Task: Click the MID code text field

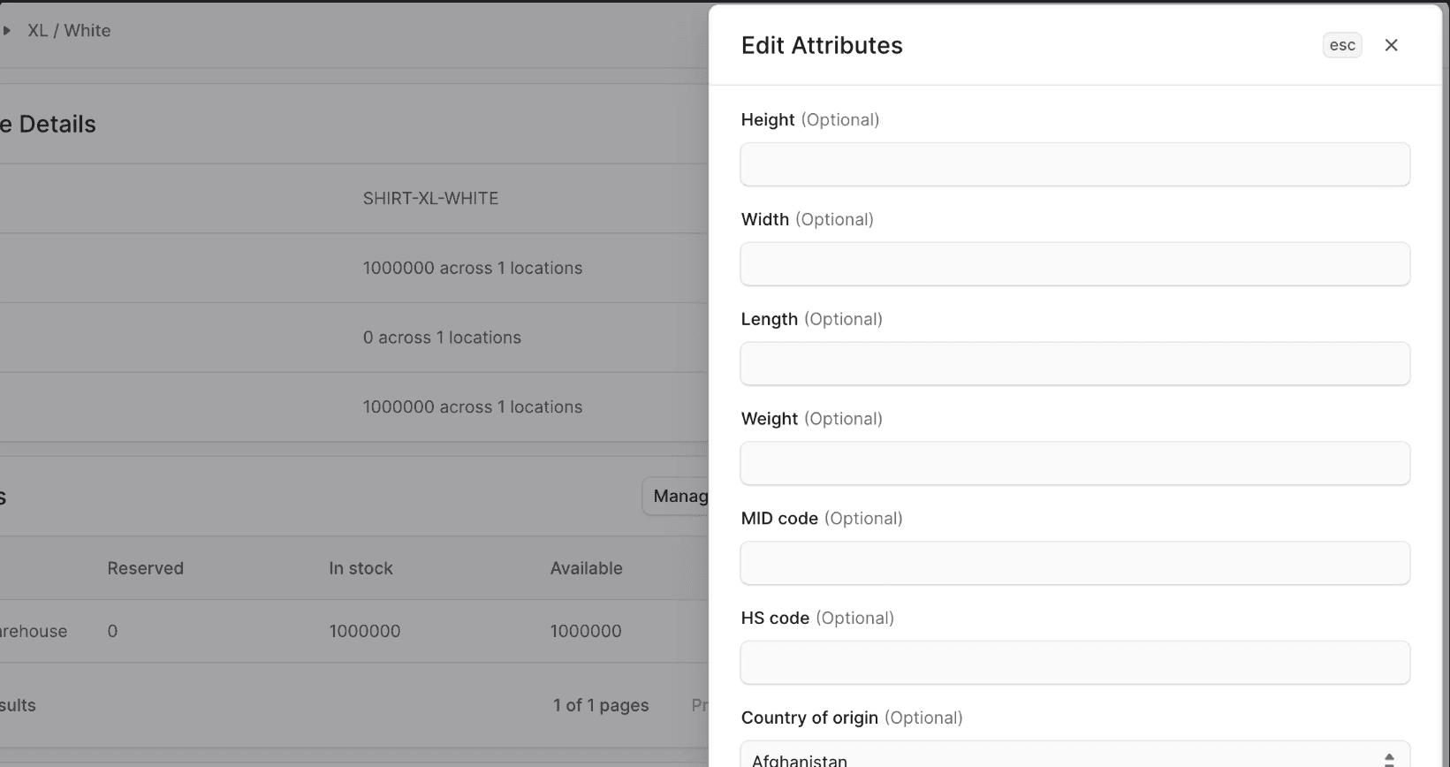Action: click(x=1074, y=564)
